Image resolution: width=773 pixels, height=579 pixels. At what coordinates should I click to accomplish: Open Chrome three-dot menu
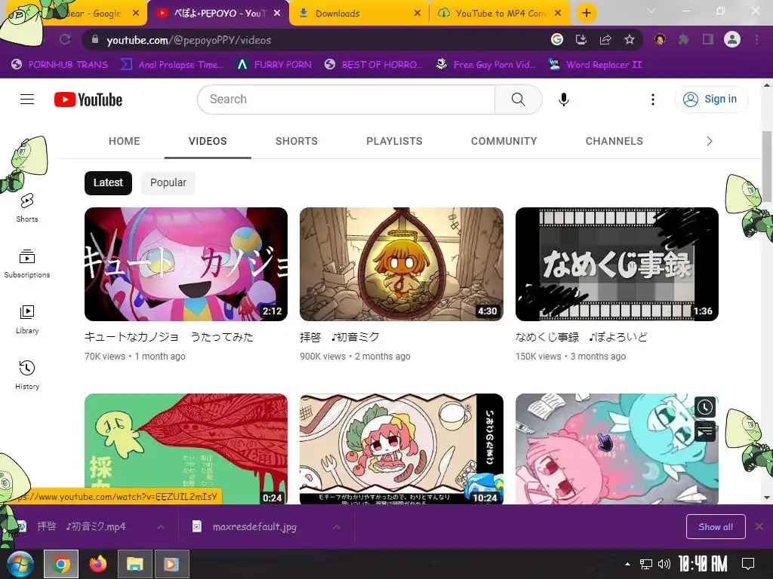756,39
